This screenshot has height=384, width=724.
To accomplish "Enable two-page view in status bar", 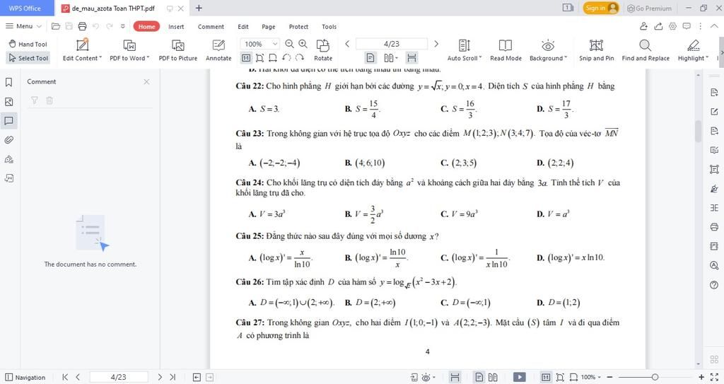I will (x=493, y=377).
